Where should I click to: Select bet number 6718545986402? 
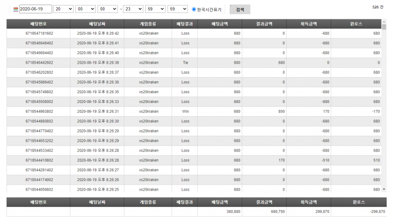(x=39, y=82)
